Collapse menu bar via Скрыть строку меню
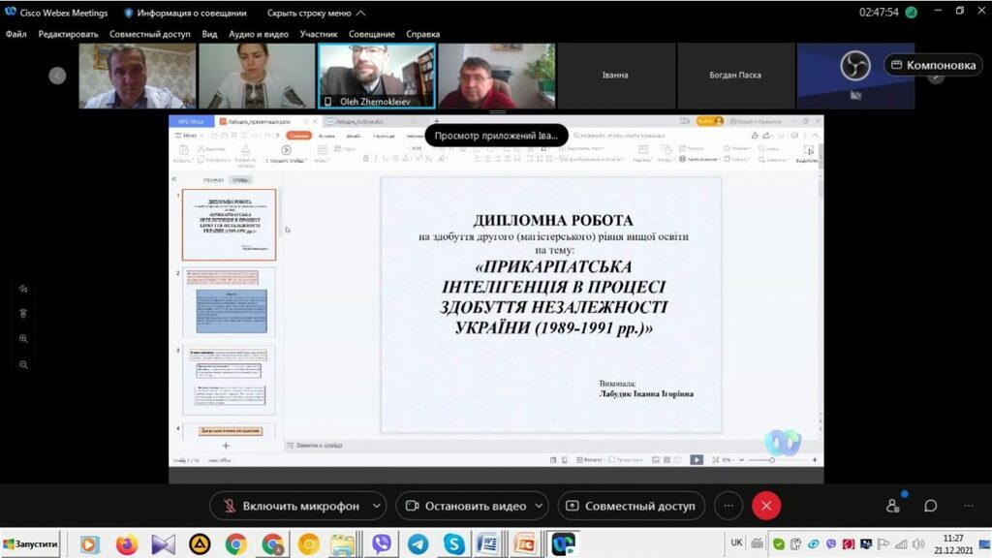 tap(316, 14)
